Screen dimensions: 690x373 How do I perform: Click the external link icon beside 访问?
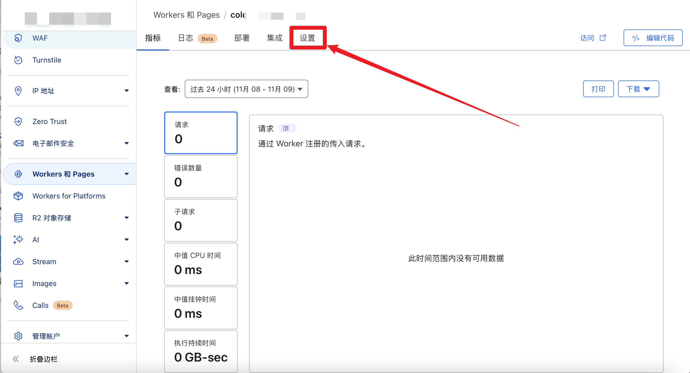pos(603,38)
